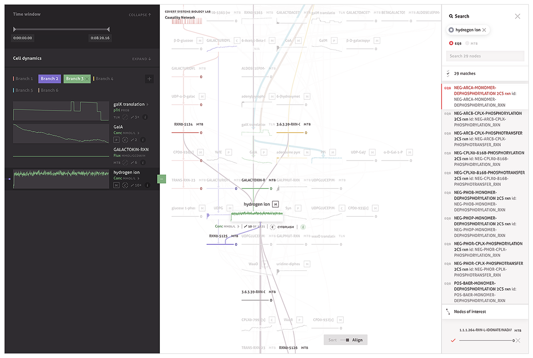Click the Search 29 nodes input field
Image resolution: width=533 pixels, height=358 pixels.
coord(485,56)
